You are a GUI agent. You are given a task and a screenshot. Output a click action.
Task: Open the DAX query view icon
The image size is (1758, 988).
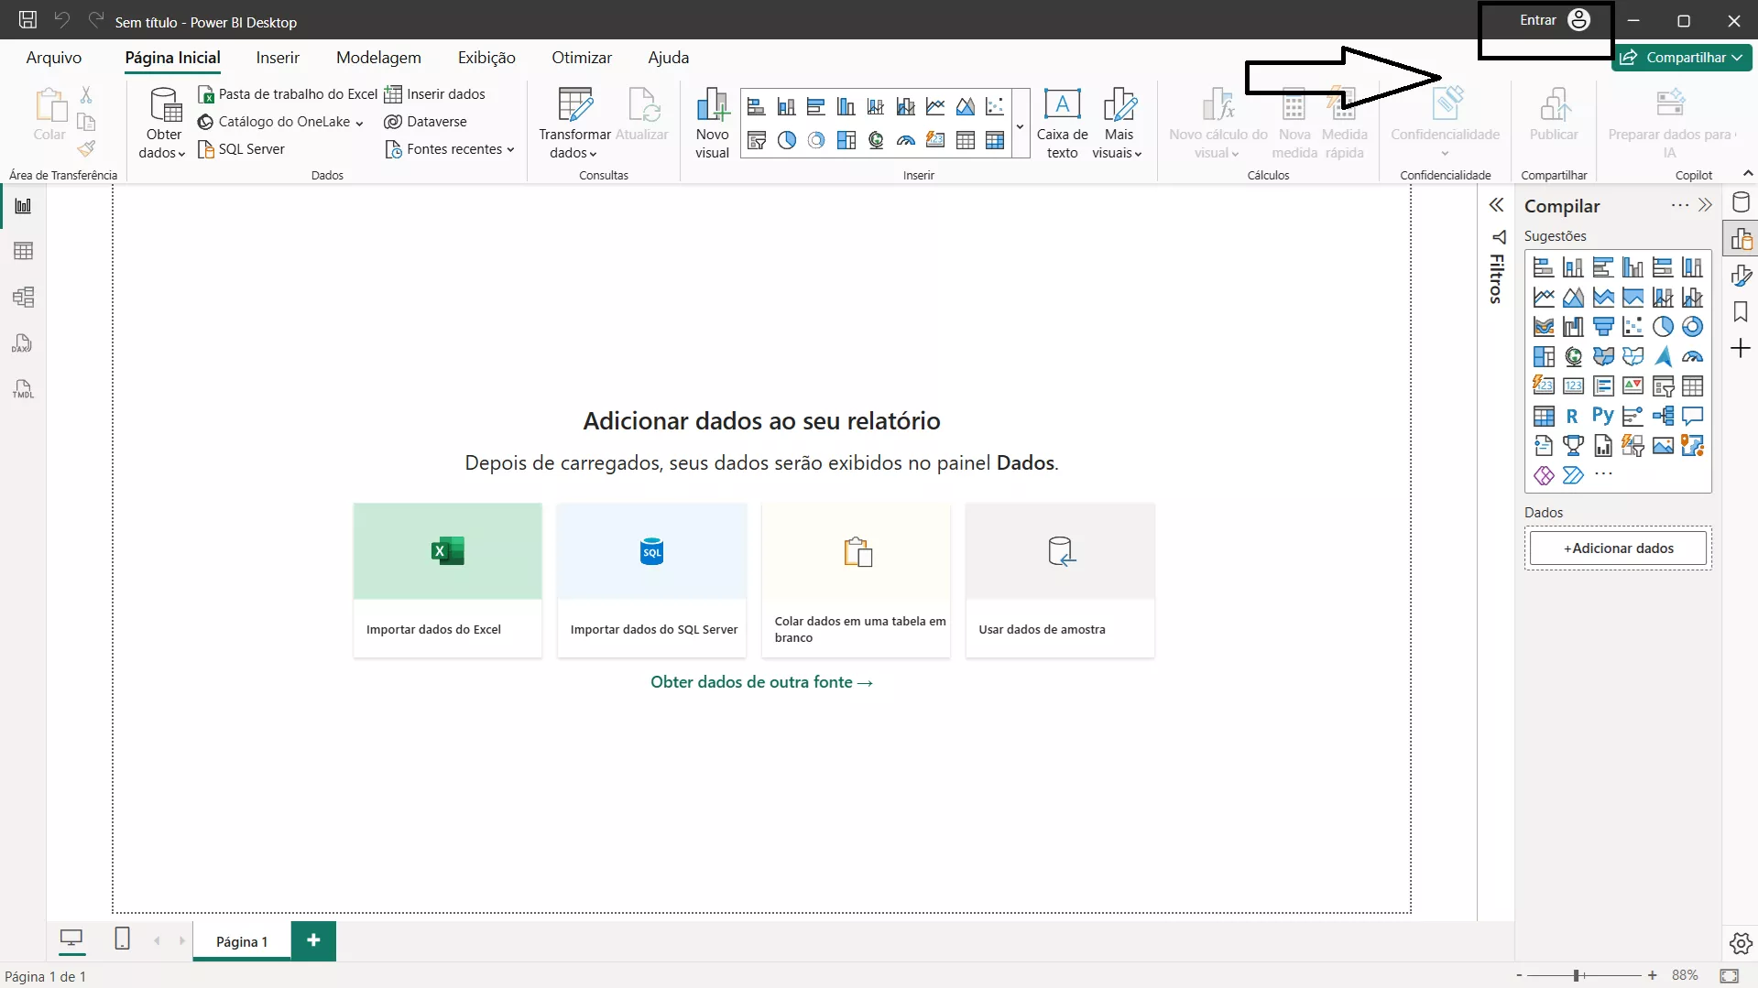coord(23,343)
